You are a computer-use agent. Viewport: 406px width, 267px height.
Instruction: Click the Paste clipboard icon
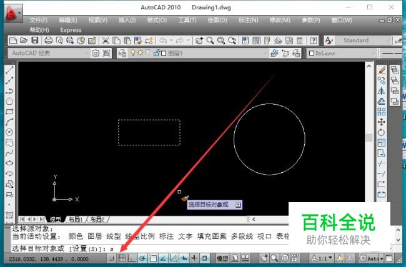click(127, 41)
